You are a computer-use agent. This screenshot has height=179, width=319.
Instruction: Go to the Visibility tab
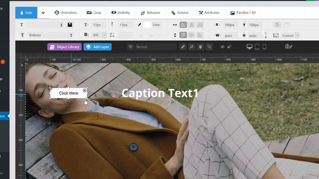click(x=121, y=12)
